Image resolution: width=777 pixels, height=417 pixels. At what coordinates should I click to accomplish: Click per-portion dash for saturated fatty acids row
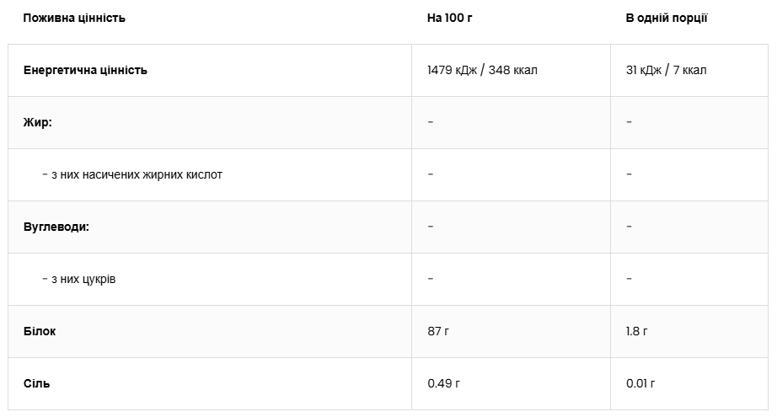point(629,174)
